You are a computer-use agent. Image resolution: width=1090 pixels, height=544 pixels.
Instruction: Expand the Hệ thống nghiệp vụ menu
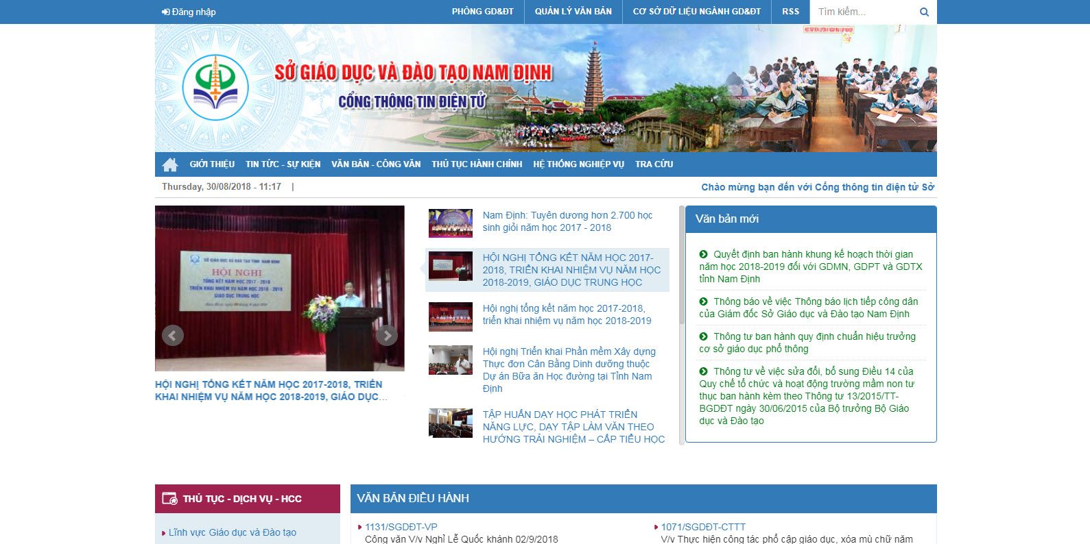tap(578, 164)
